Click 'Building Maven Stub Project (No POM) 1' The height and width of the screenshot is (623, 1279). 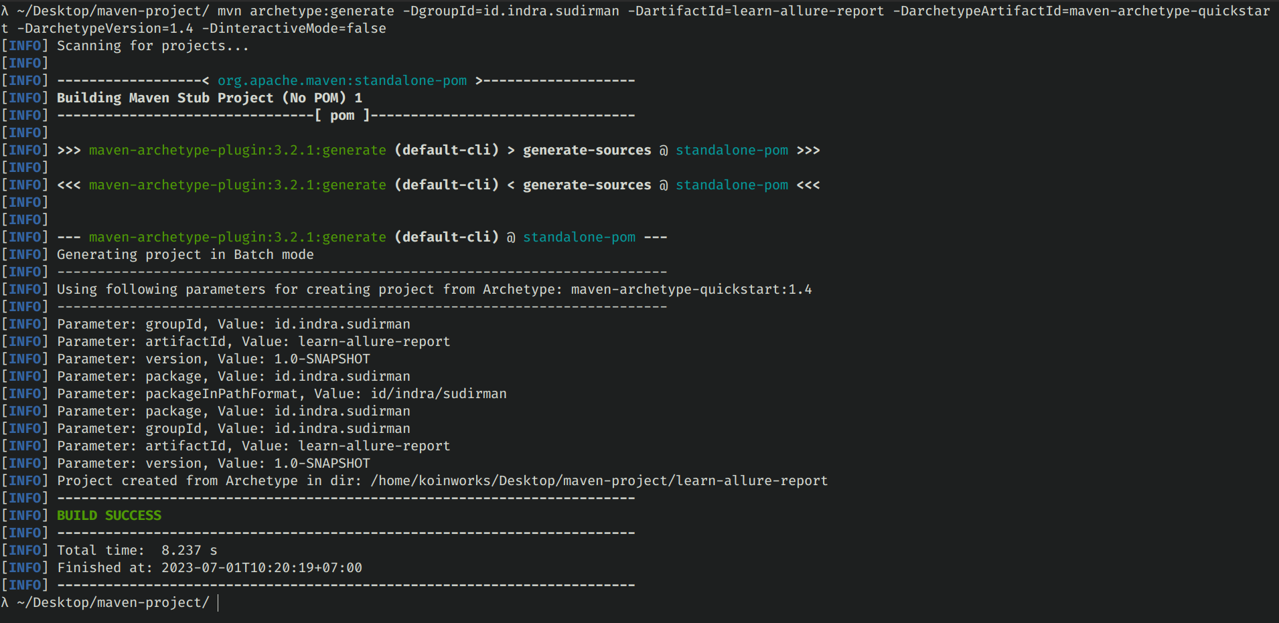click(209, 98)
